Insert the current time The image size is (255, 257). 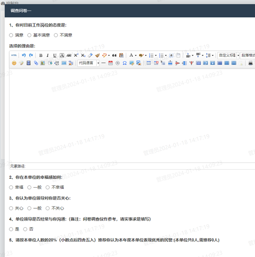pyautogui.click(x=117, y=63)
